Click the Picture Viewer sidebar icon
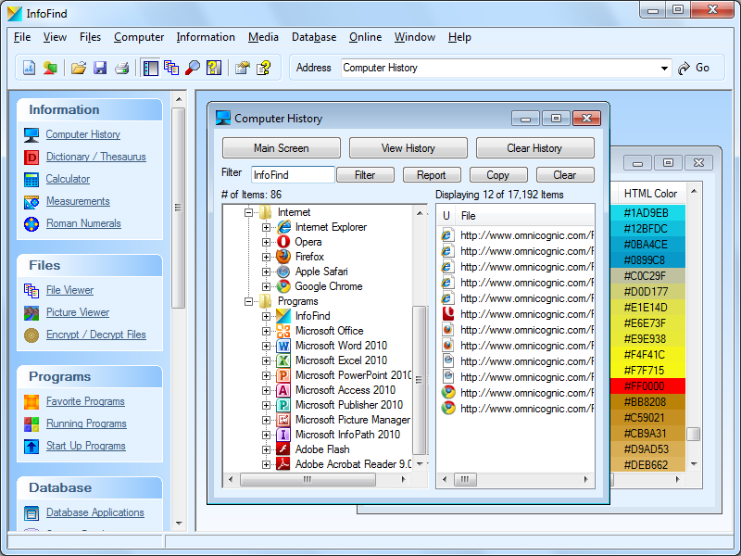Viewport: 741px width, 556px height. point(31,312)
